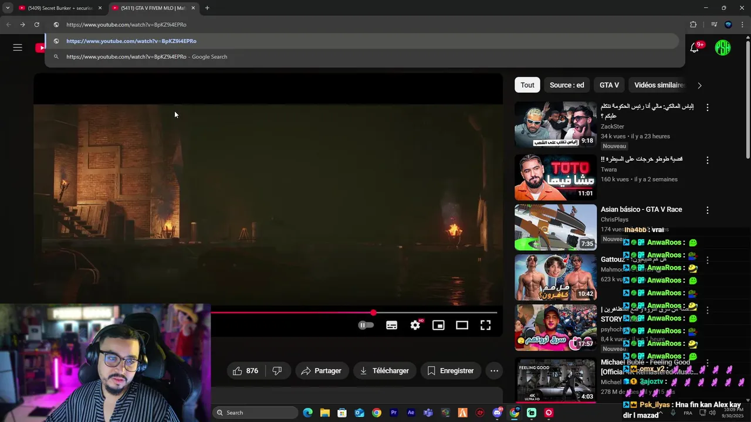The image size is (751, 422).
Task: Enter full screen on the video
Action: [x=486, y=325]
